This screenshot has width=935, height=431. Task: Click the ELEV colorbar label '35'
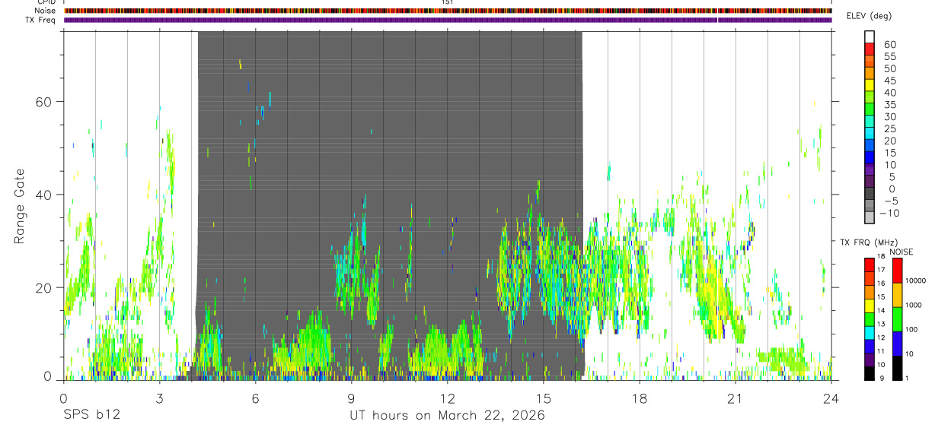point(890,105)
